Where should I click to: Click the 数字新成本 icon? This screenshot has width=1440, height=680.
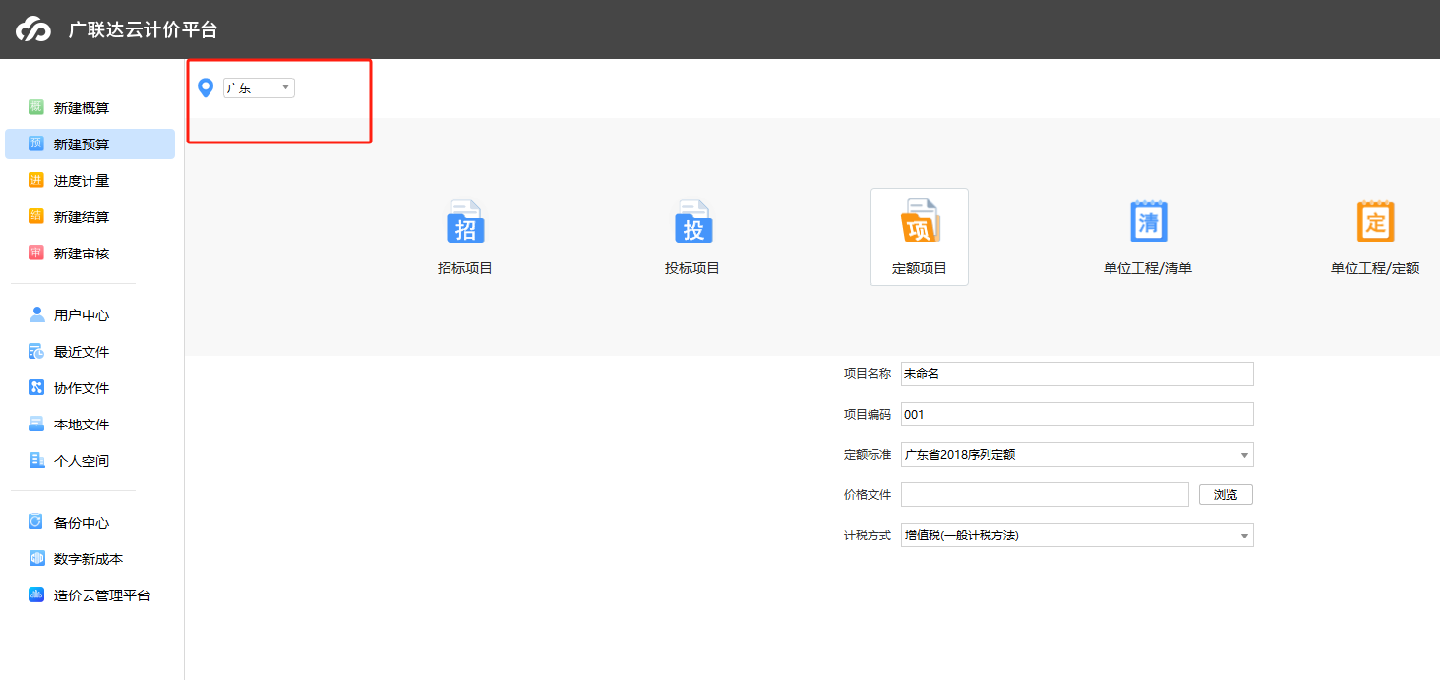coord(36,558)
